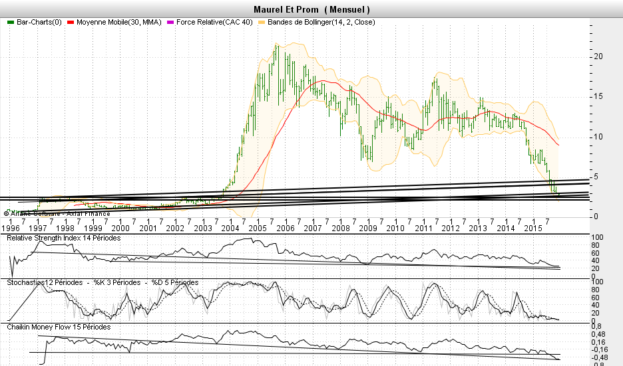Select Bandes de Bollinger(14, 2, Close) label
Viewport: 623px width, 366px height.
tap(321, 22)
